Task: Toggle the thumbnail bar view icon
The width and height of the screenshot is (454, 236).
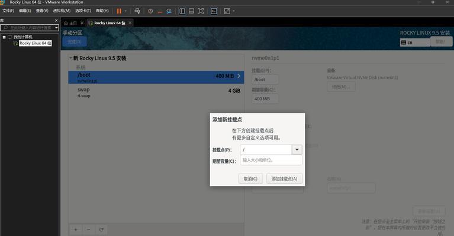Action: click(x=191, y=11)
